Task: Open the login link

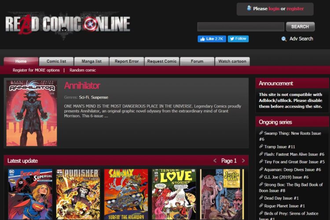Action: point(274,9)
